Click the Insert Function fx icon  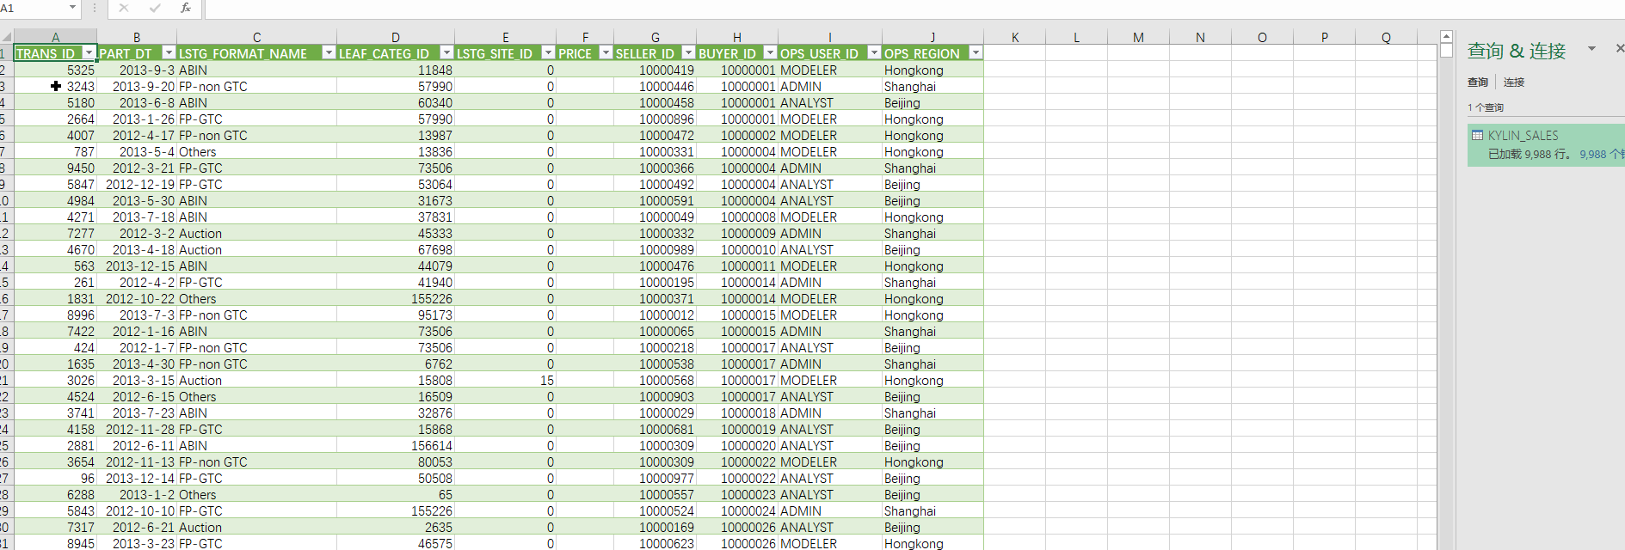coord(185,8)
